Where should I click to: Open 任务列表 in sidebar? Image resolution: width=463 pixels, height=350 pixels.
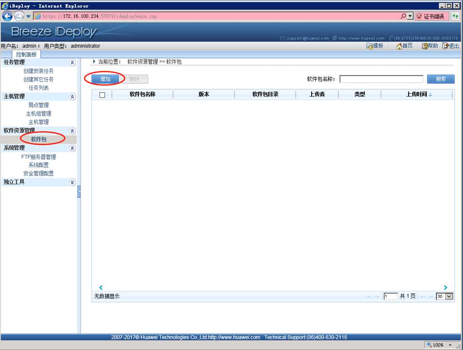[x=38, y=88]
